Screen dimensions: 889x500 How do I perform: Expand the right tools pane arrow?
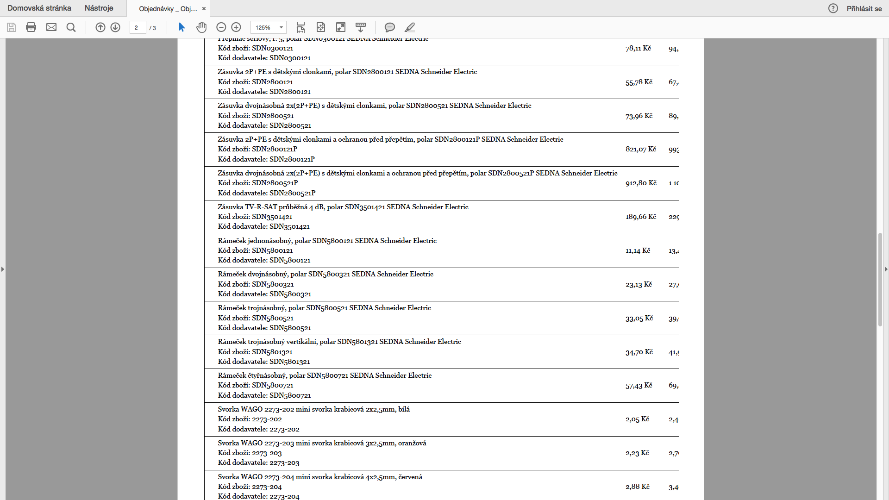(x=886, y=269)
